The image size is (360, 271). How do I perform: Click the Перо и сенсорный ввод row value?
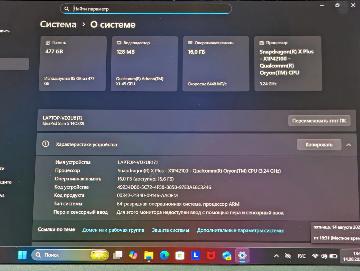click(x=200, y=213)
